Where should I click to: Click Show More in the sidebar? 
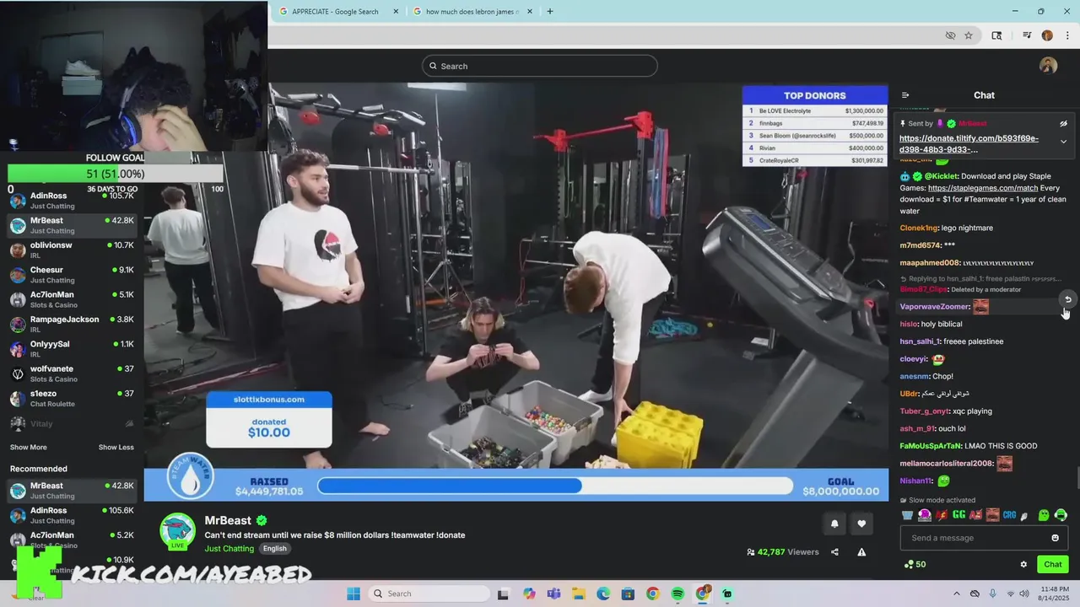point(29,447)
